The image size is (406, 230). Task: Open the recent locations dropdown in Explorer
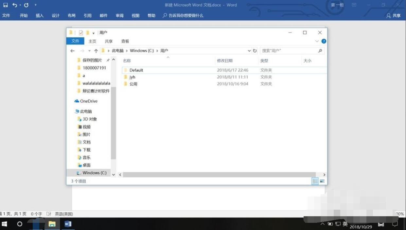[x=89, y=51]
